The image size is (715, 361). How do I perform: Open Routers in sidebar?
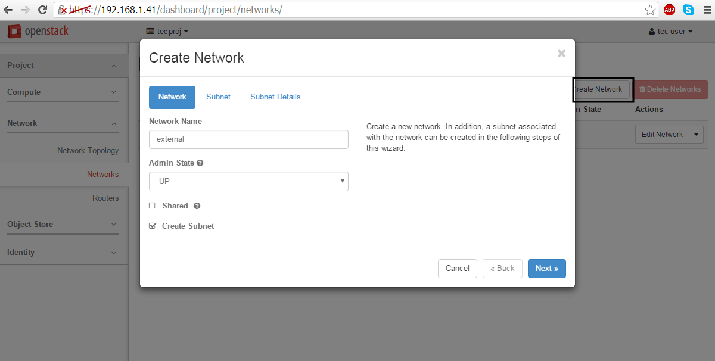click(105, 198)
